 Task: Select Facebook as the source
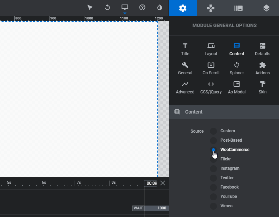coord(213,187)
